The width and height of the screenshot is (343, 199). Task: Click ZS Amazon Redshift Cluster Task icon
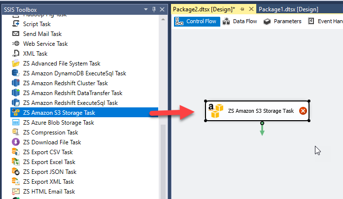pyautogui.click(x=16, y=83)
